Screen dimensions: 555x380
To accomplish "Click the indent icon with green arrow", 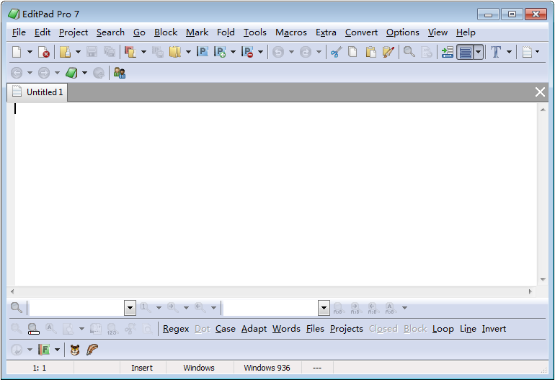I will tap(448, 52).
